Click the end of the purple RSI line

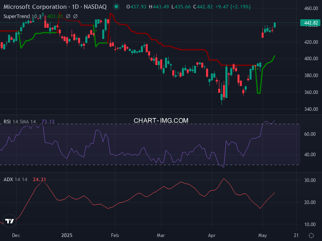275,121
